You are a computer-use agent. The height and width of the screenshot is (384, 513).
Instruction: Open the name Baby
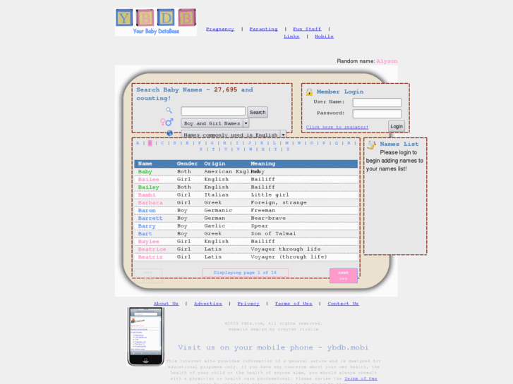tap(145, 172)
